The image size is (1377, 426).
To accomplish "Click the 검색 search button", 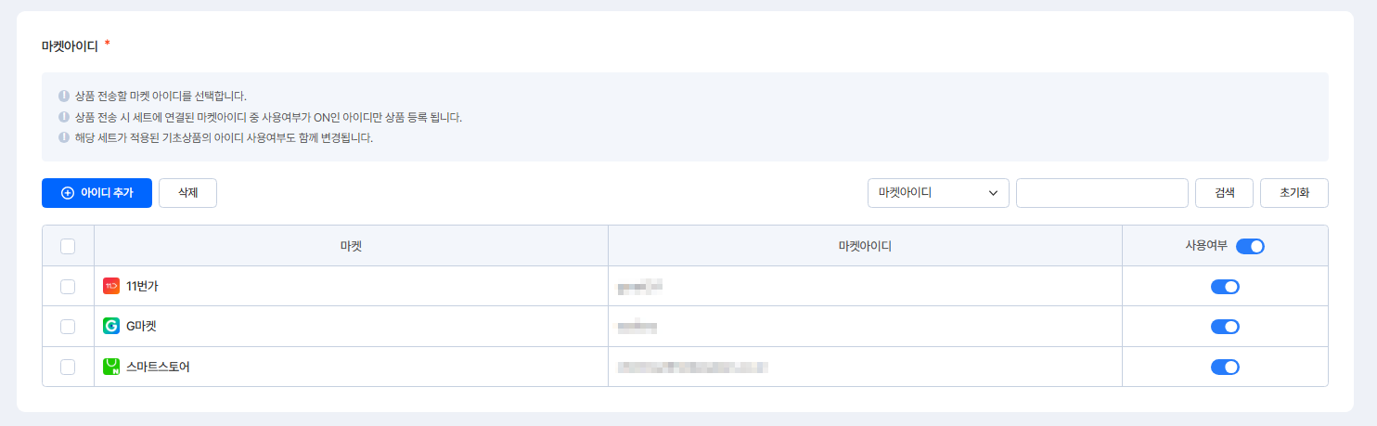I will [1224, 193].
